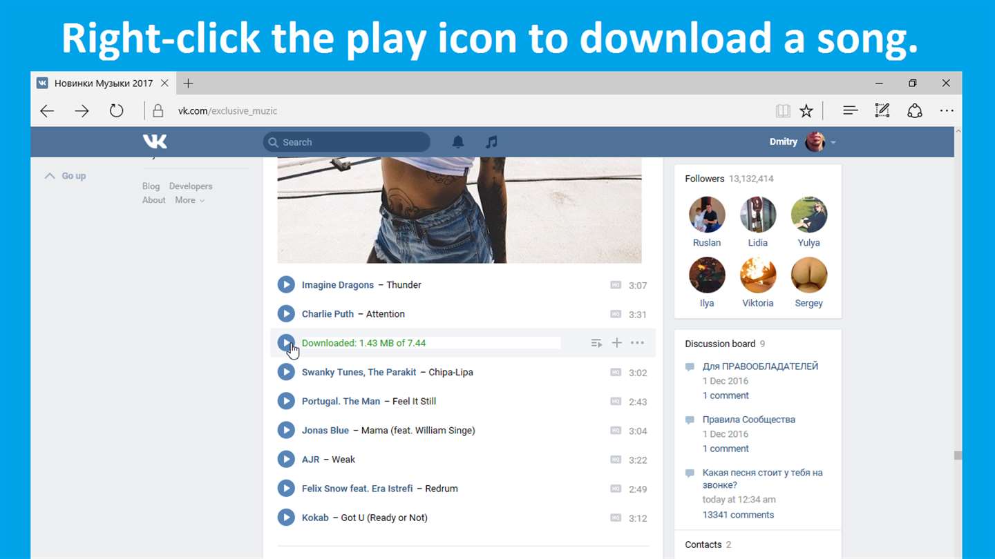
Task: Open VK notifications bell
Action: tap(458, 142)
